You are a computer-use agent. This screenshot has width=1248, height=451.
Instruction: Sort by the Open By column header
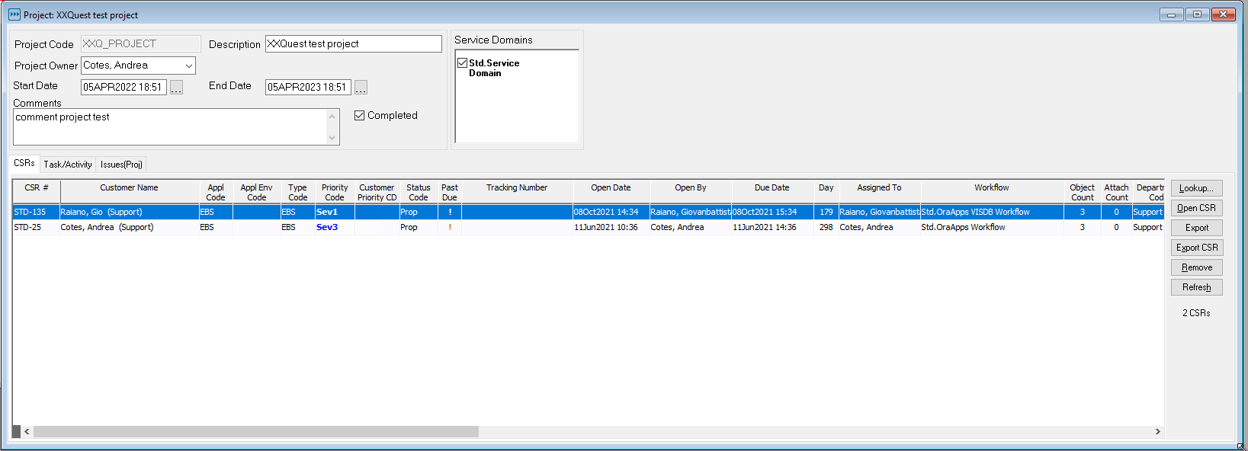tap(691, 192)
